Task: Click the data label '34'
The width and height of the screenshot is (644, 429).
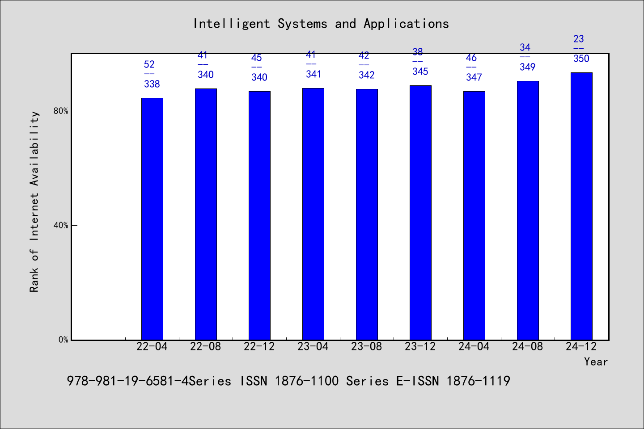Action: pyautogui.click(x=525, y=47)
